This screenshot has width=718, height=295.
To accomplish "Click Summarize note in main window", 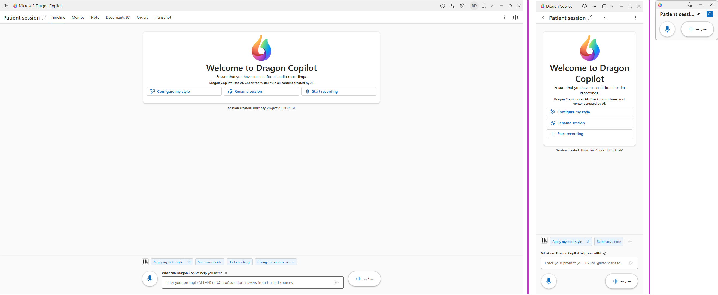I will pos(210,262).
